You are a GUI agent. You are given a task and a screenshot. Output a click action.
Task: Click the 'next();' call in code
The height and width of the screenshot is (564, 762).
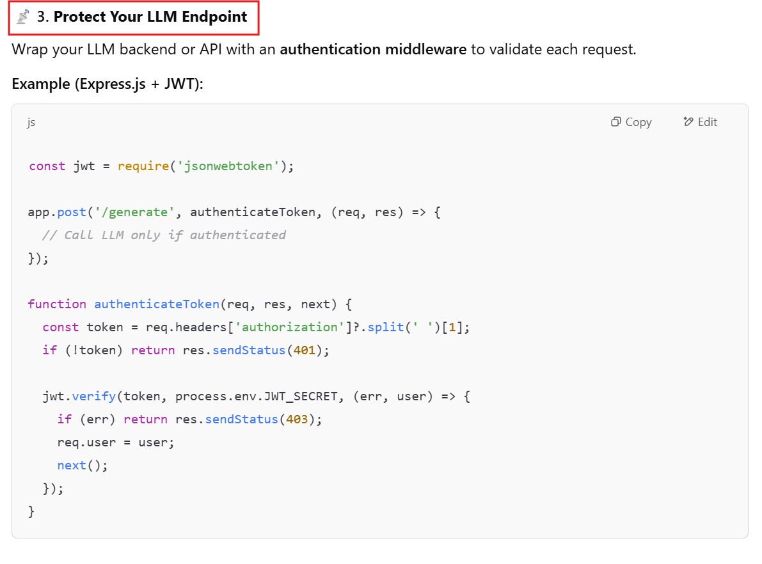click(x=83, y=466)
